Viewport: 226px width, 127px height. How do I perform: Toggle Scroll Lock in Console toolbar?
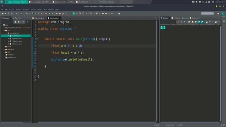192,22
